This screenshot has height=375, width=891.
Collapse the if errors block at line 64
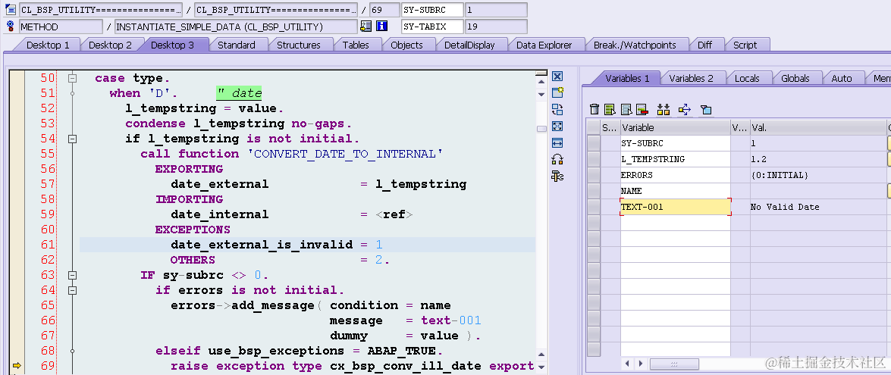72,290
